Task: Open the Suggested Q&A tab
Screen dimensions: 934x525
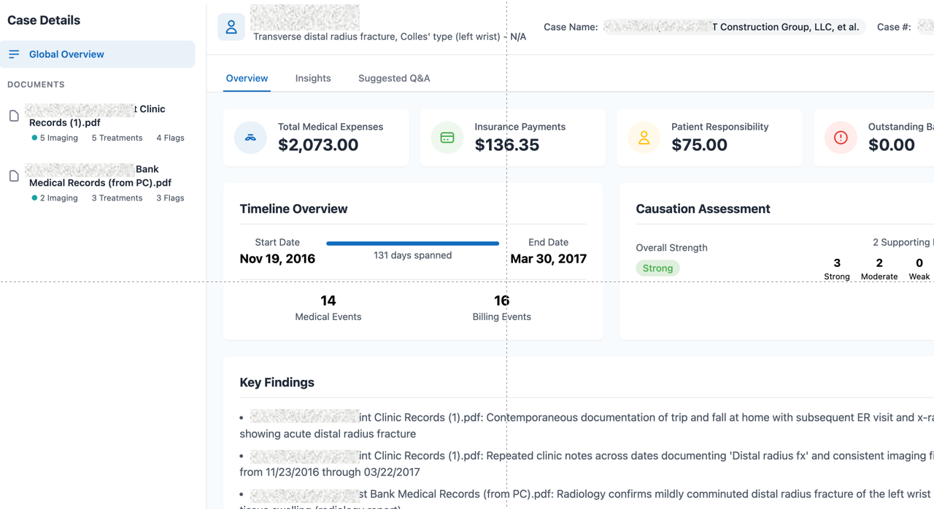Action: tap(394, 78)
